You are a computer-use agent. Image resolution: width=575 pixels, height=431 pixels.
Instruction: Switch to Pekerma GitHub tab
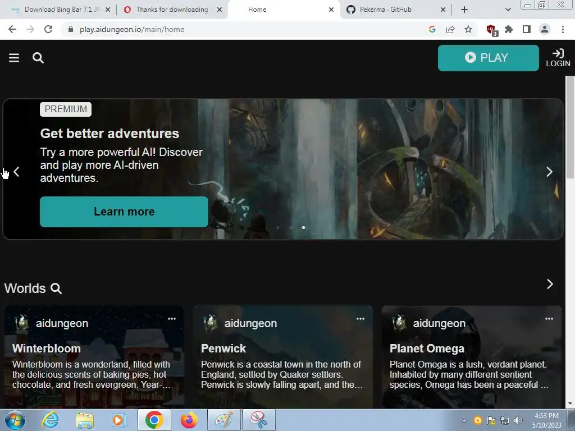point(385,10)
